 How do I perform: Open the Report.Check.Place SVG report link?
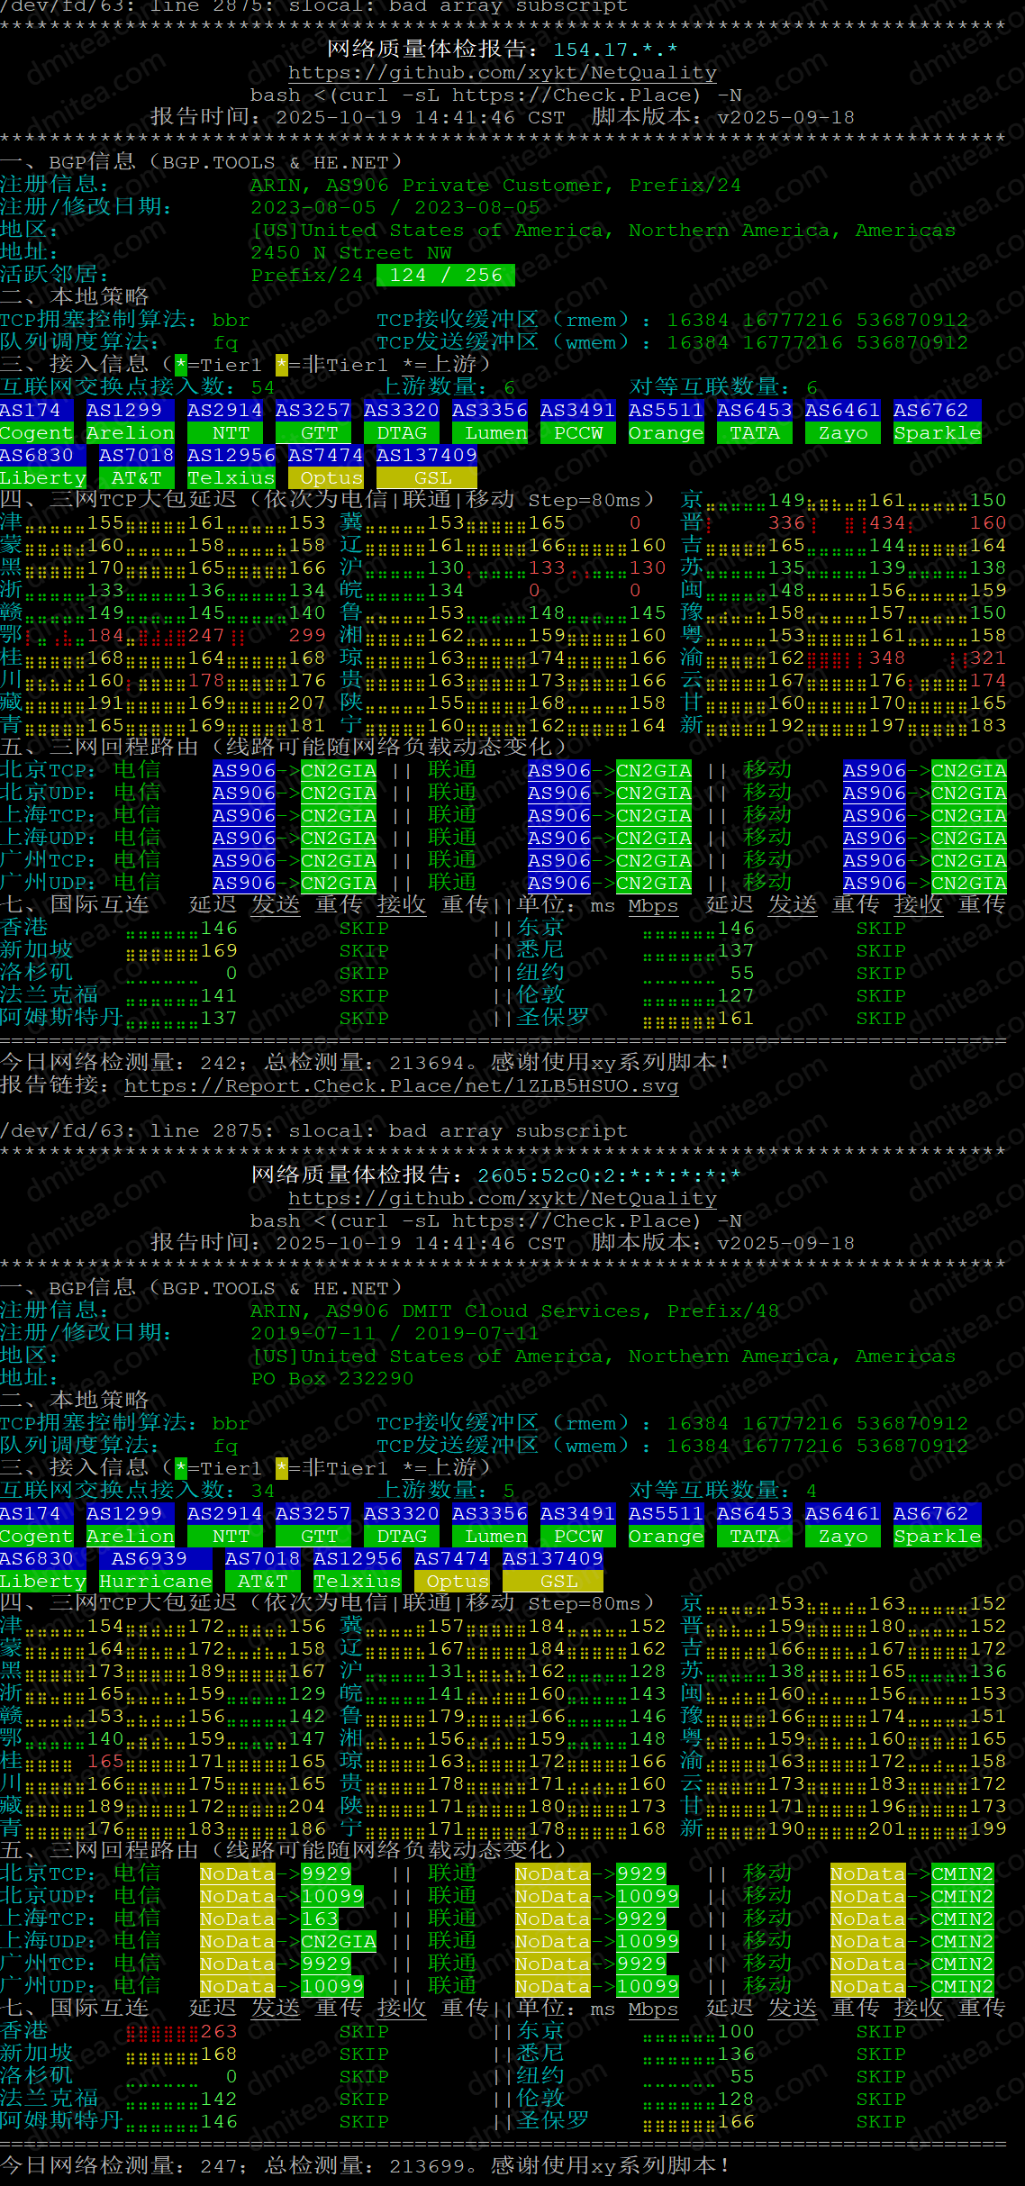pyautogui.click(x=401, y=1085)
